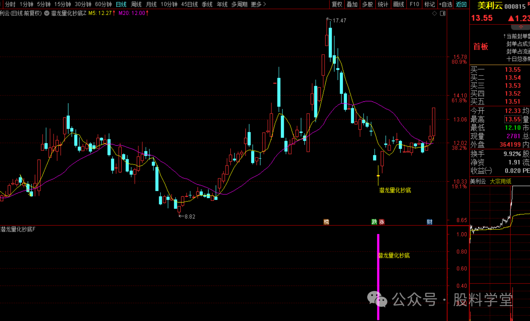Screen dimensions: 530x321
Task: Collapse the info panel with red chevron
Action: [521, 27]
